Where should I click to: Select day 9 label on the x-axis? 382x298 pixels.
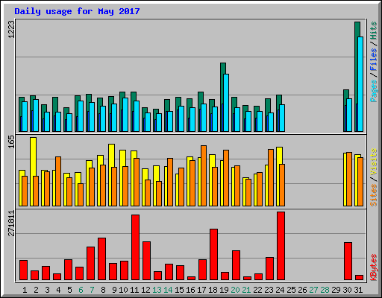114,290
